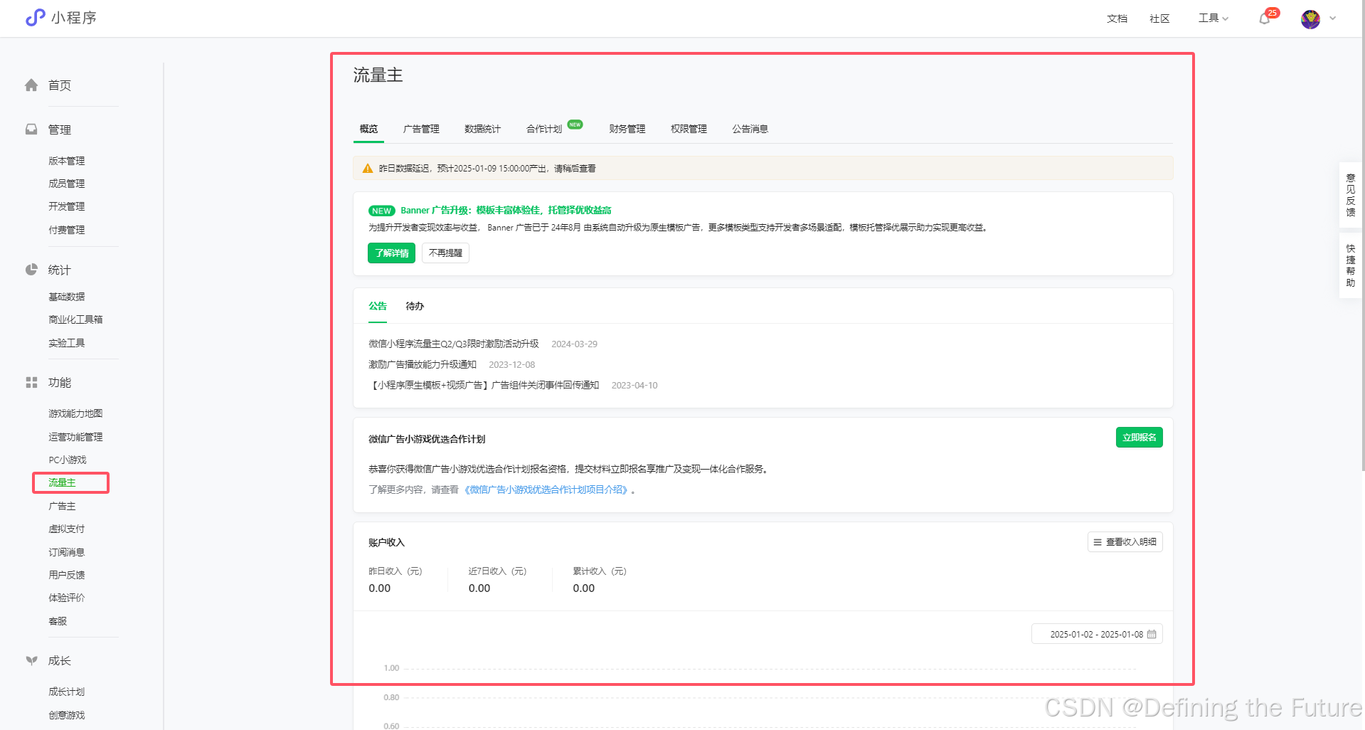Switch to the 财务管理 tab
The height and width of the screenshot is (730, 1365).
(627, 129)
